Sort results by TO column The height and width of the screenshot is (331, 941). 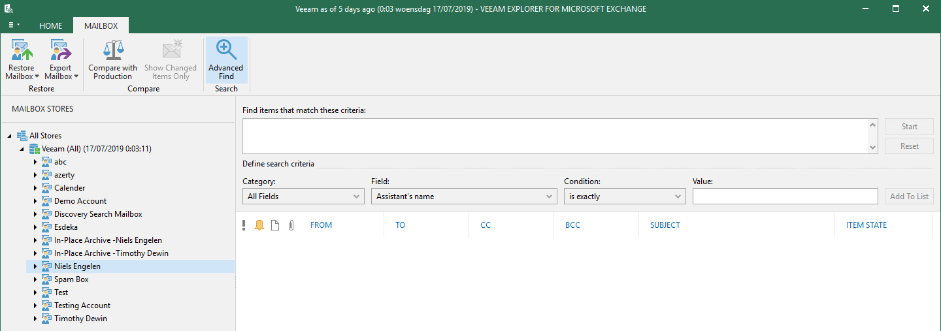click(x=400, y=225)
